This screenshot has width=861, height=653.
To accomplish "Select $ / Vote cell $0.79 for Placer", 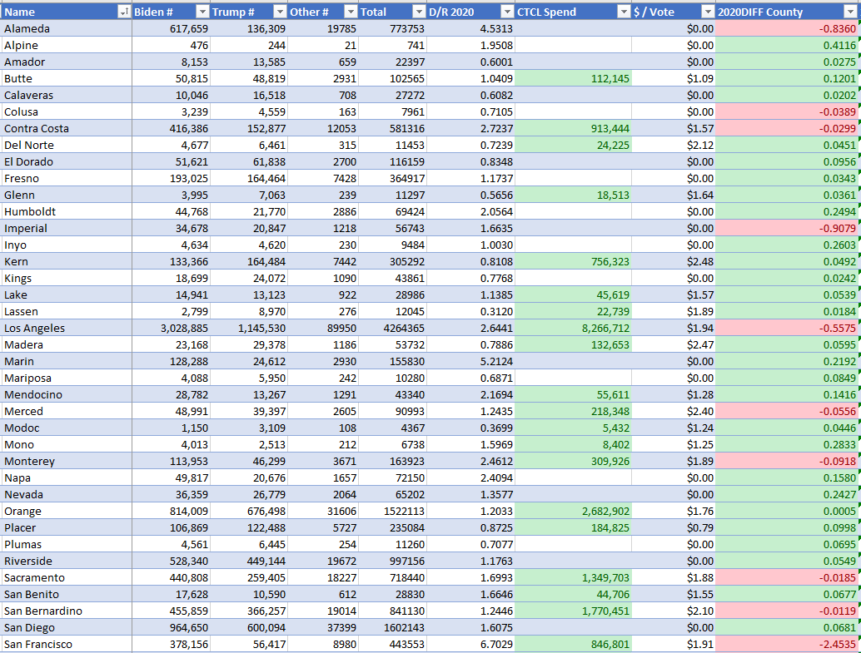I will [x=674, y=528].
